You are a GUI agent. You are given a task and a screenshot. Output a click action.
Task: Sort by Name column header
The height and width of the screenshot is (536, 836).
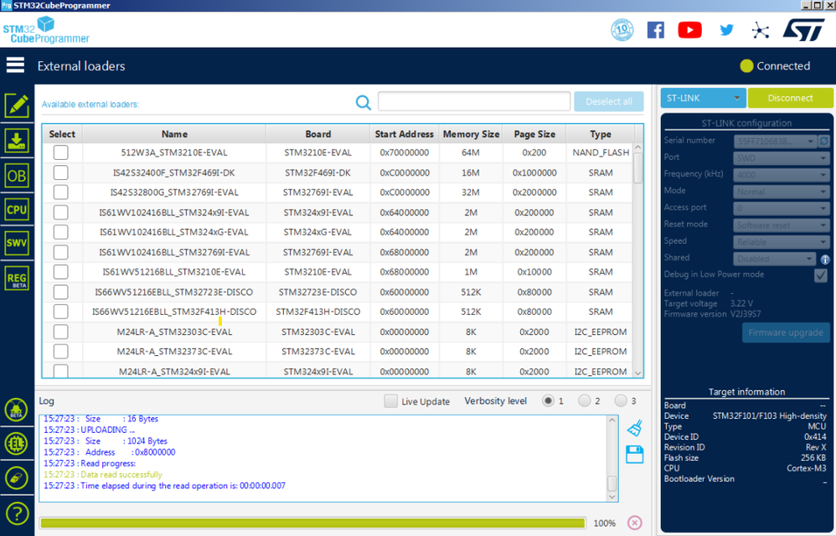coord(174,134)
